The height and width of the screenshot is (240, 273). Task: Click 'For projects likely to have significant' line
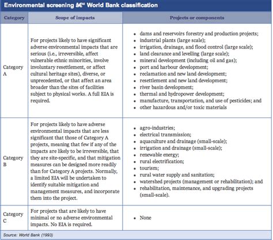pyautogui.click(x=71, y=40)
